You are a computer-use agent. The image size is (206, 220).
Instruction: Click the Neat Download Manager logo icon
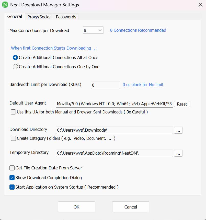point(5,5)
